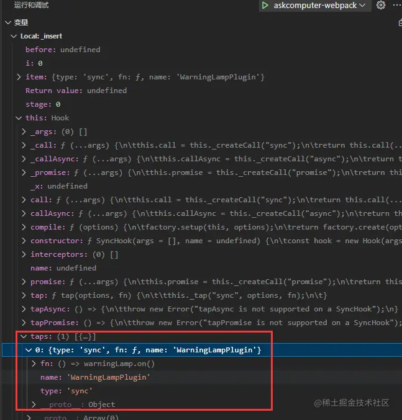Expand the __proto__: Object entry
The height and width of the screenshot is (420, 402).
[x=34, y=404]
